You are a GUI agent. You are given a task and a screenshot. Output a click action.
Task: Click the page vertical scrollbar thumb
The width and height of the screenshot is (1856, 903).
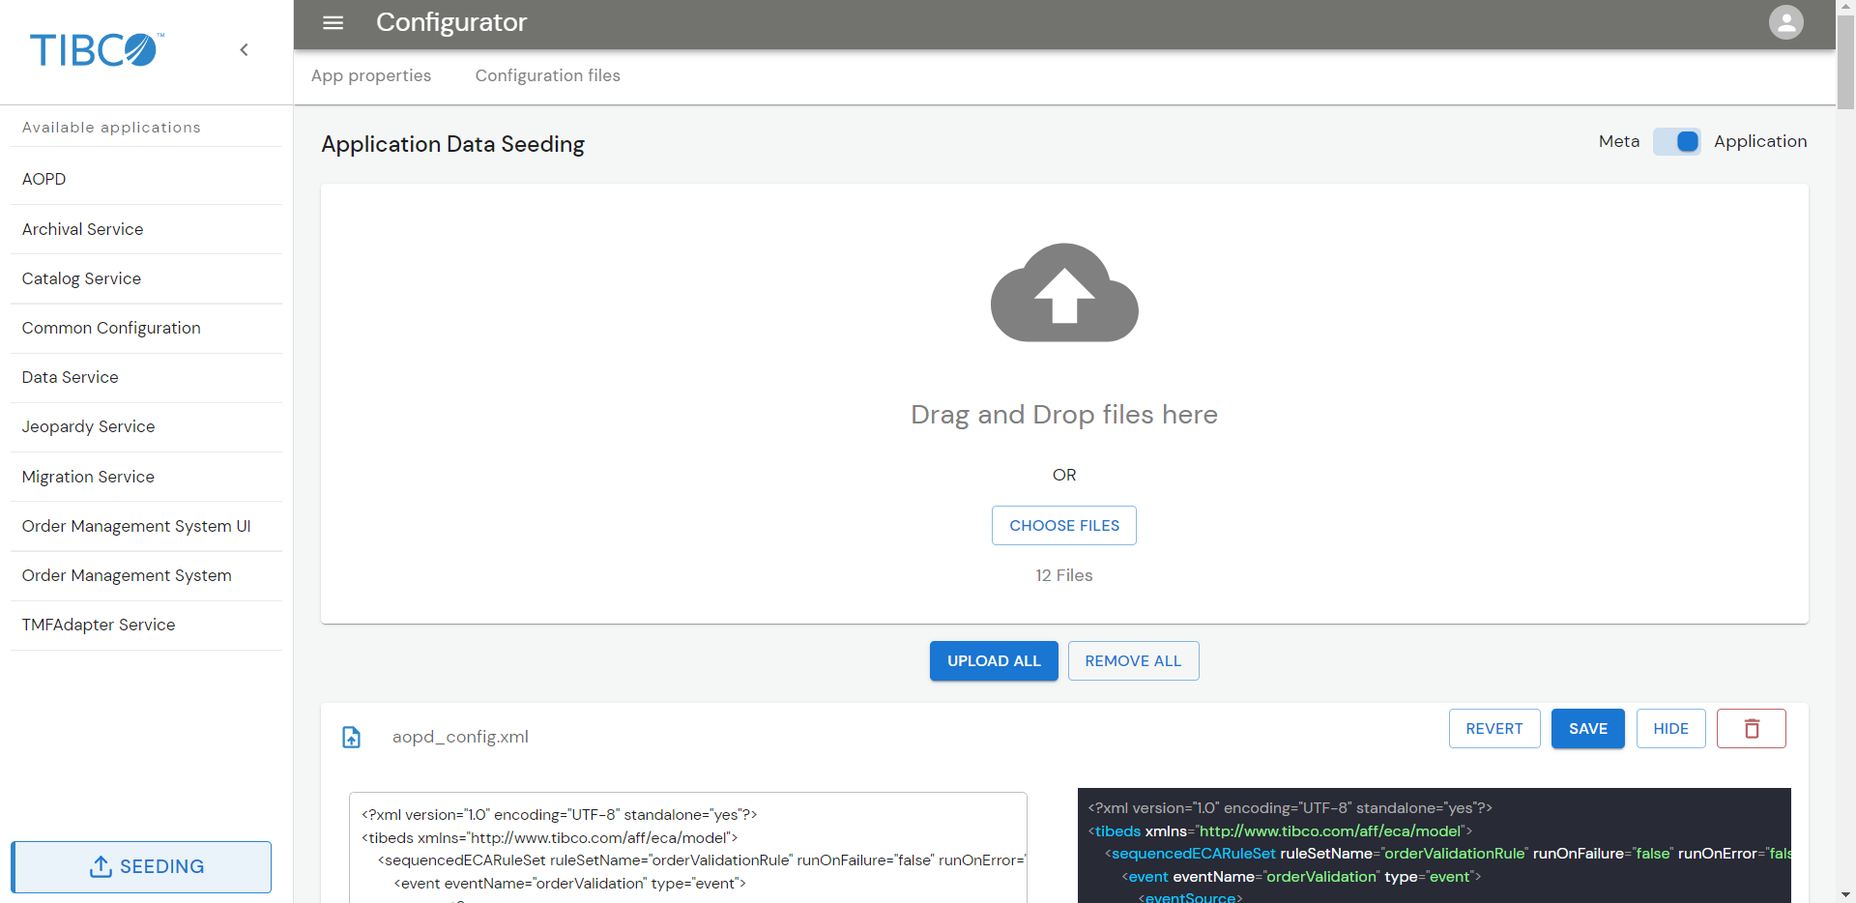point(1845,62)
